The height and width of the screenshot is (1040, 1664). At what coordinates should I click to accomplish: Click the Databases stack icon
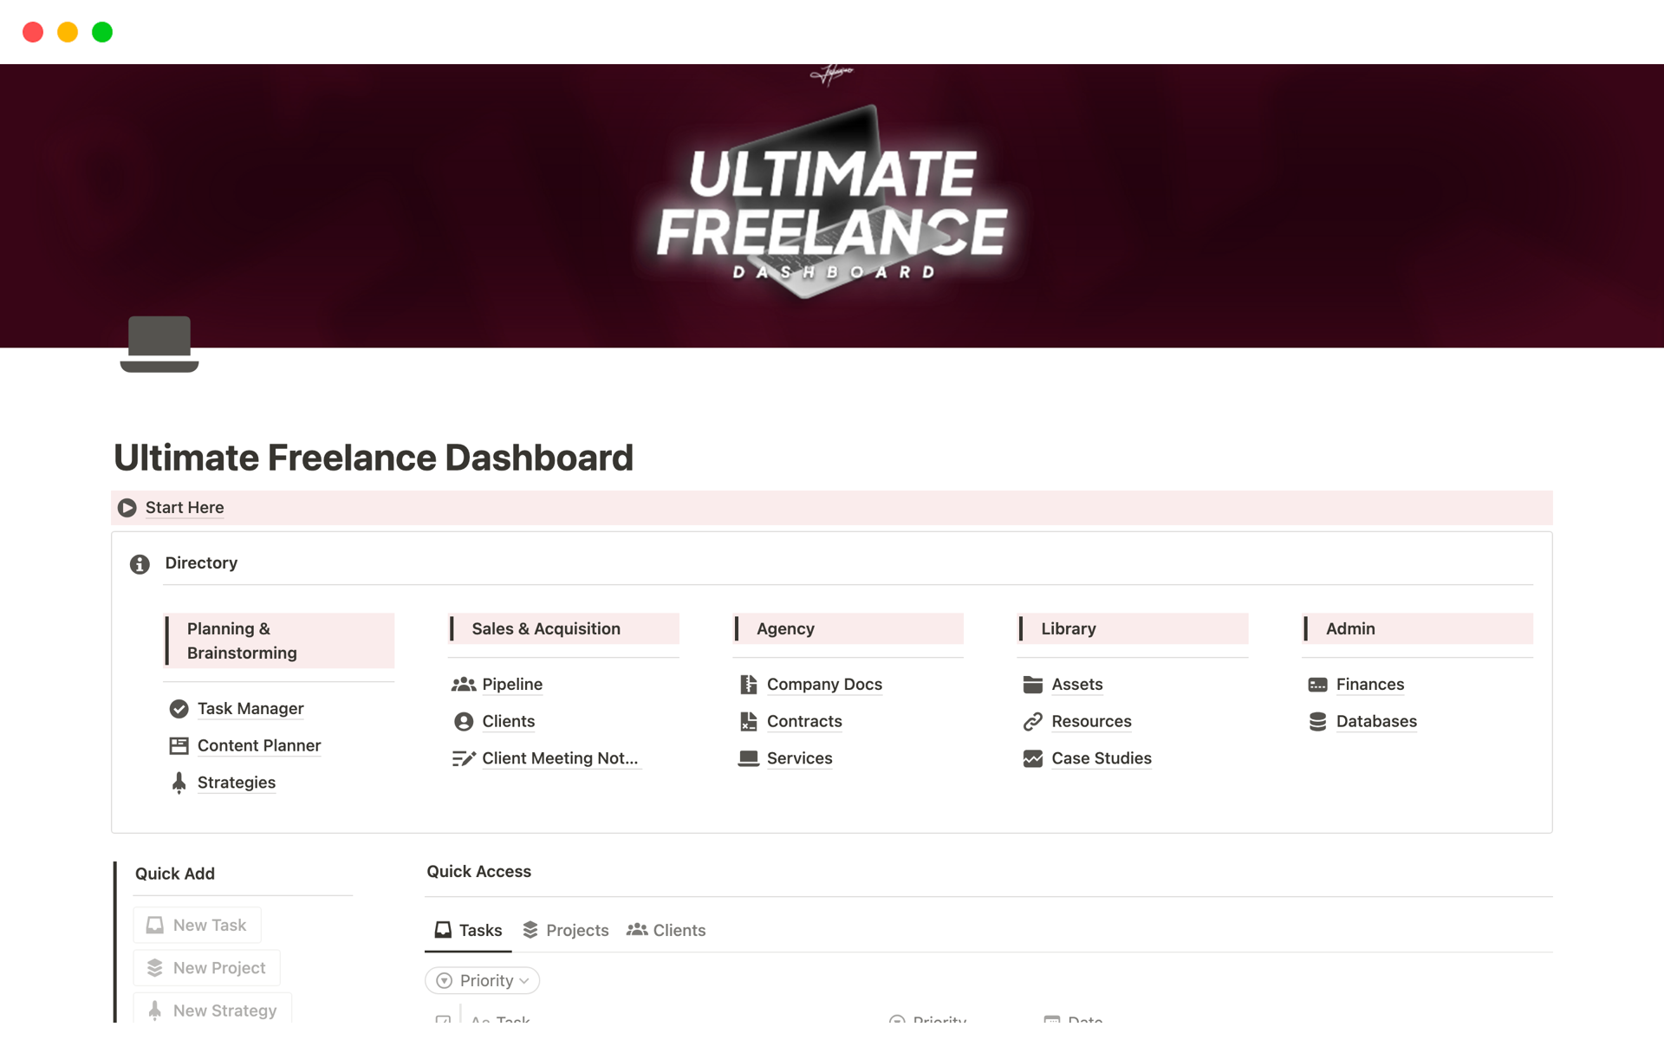[1317, 722]
